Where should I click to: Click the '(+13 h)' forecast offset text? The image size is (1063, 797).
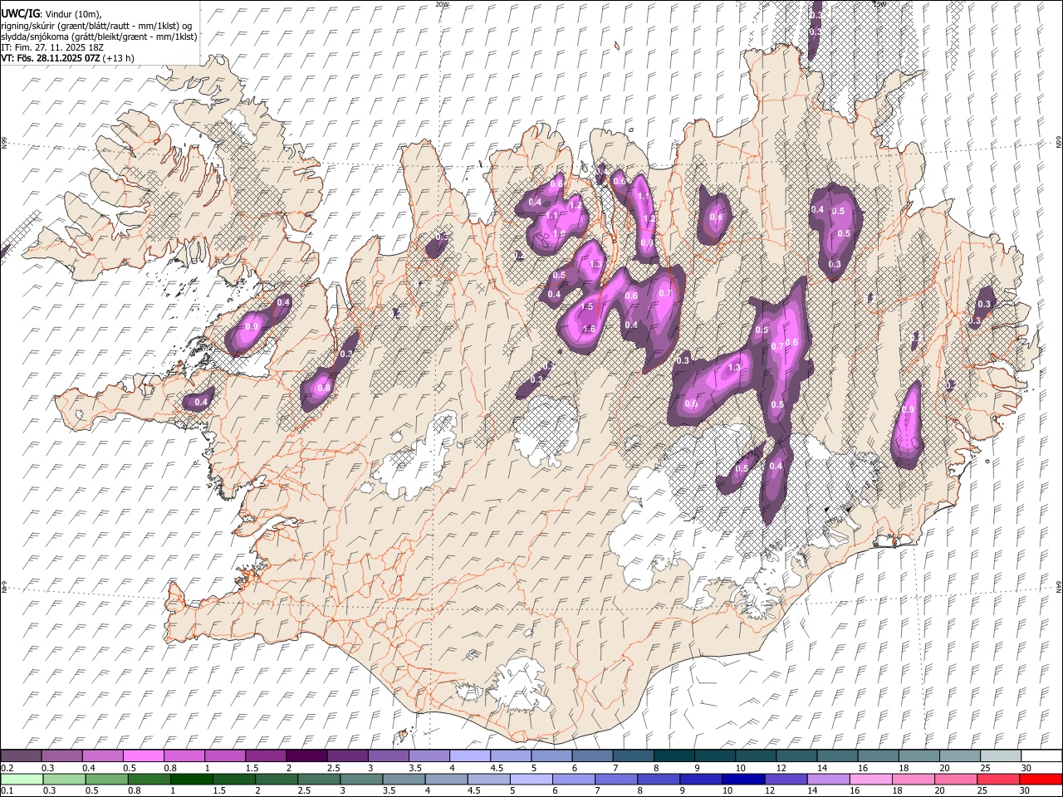(x=120, y=58)
